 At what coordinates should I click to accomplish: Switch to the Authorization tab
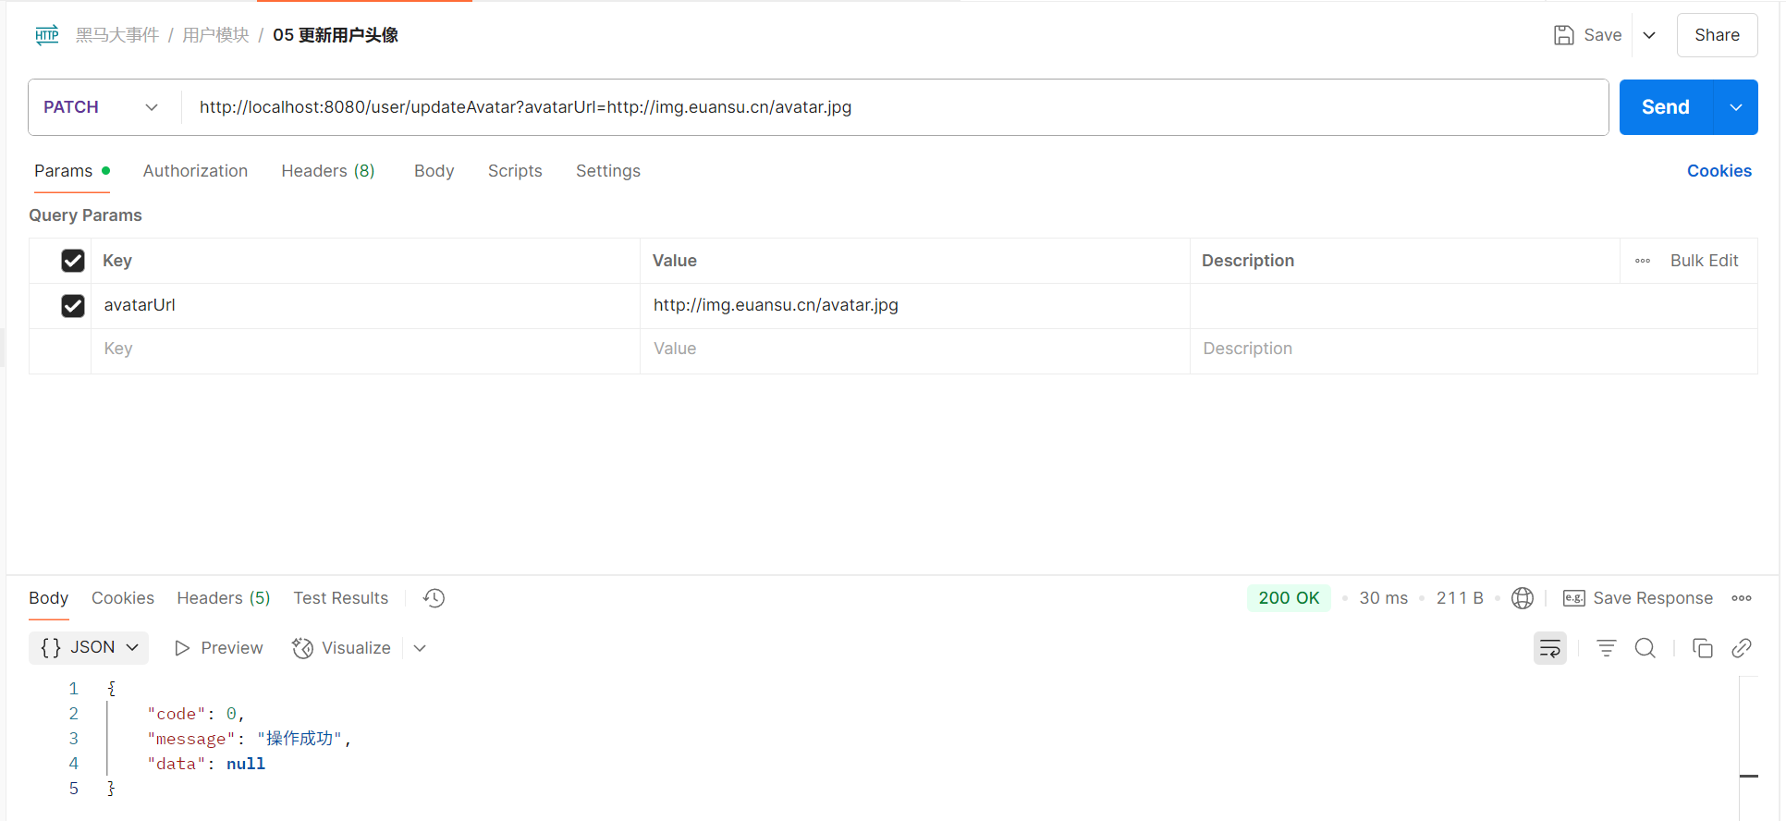(x=195, y=171)
